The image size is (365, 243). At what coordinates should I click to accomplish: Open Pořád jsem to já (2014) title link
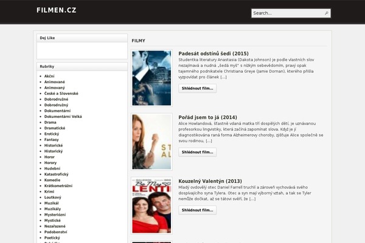click(x=207, y=117)
